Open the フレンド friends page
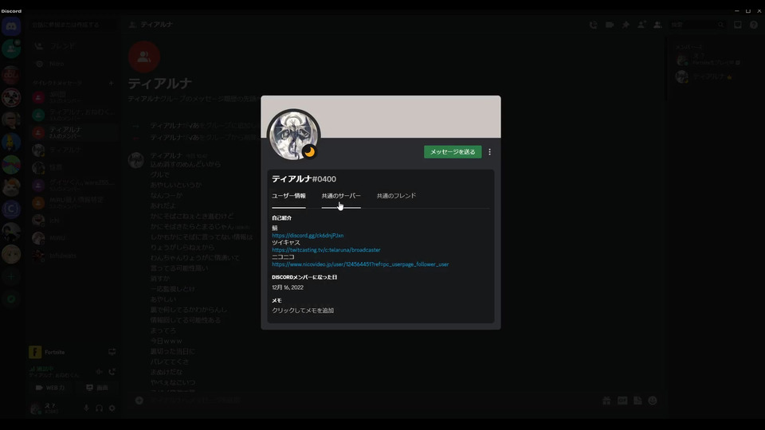The image size is (765, 430). point(73,46)
